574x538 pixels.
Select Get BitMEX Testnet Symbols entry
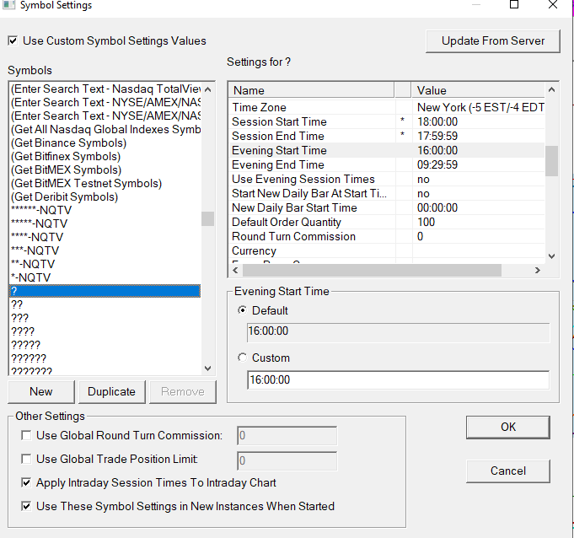(x=105, y=184)
